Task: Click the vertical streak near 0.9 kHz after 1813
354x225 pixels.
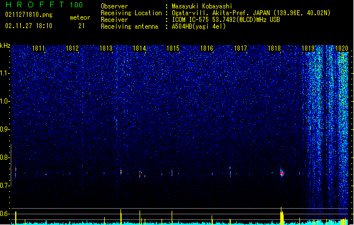Action: click(116, 124)
